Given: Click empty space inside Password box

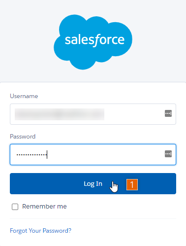Looking at the screenshot, I should click(x=105, y=154).
